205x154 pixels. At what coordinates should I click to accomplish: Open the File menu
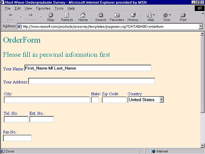click(7, 8)
